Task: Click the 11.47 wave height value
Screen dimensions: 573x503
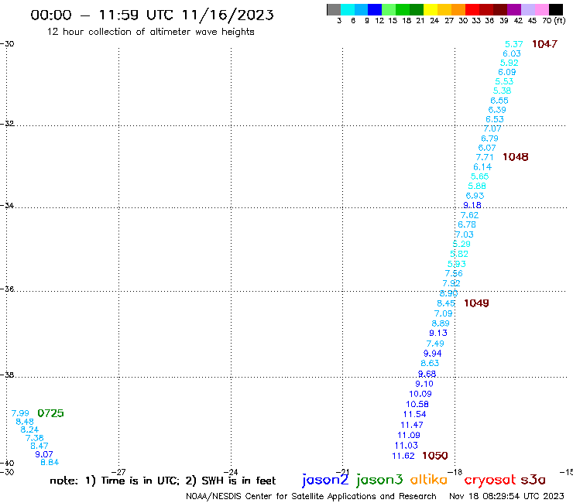Action: (x=412, y=425)
